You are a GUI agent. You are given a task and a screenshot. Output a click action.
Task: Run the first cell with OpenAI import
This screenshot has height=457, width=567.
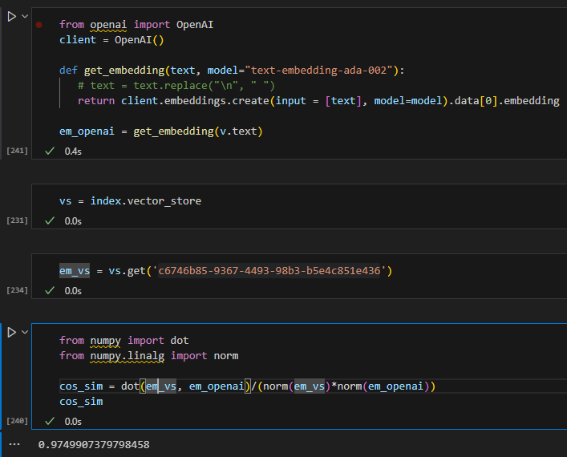pyautogui.click(x=11, y=17)
